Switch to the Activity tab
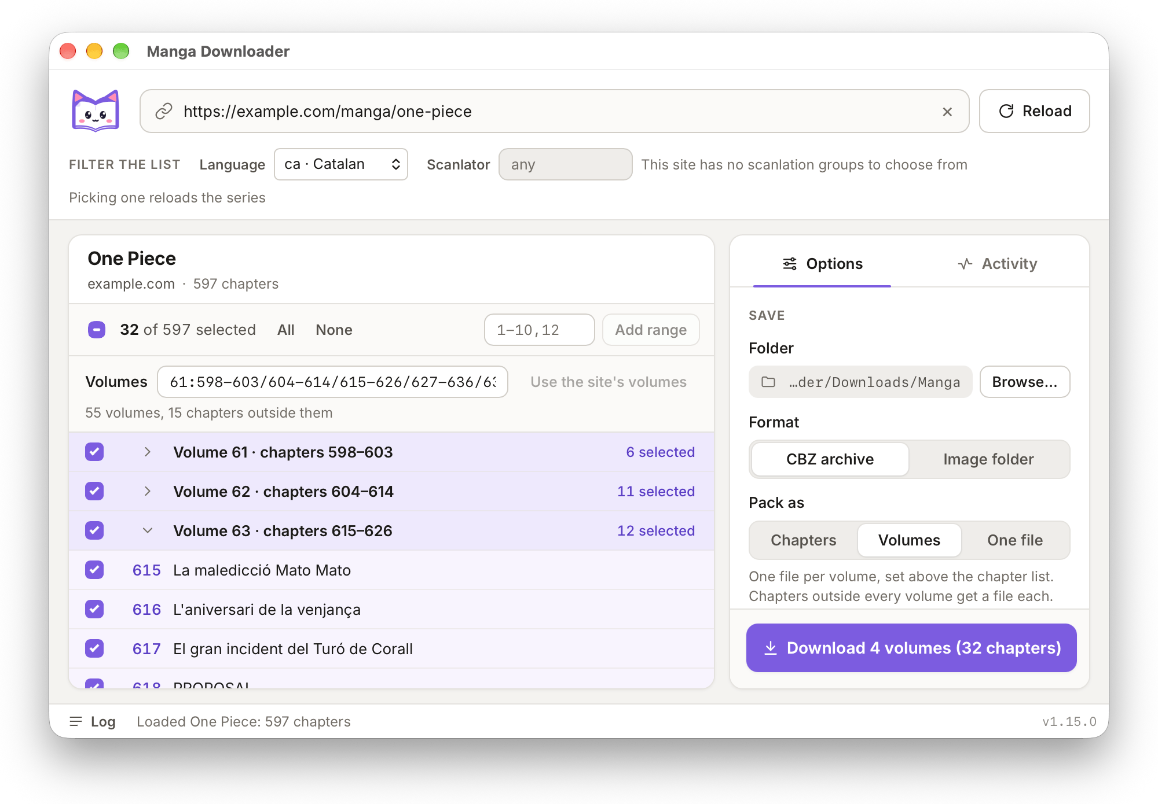This screenshot has width=1158, height=804. (997, 264)
